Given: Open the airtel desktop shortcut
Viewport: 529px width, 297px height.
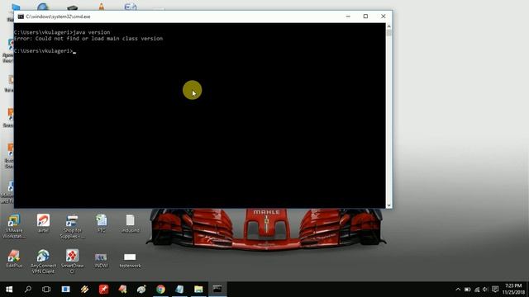Looking at the screenshot, I should tap(43, 223).
